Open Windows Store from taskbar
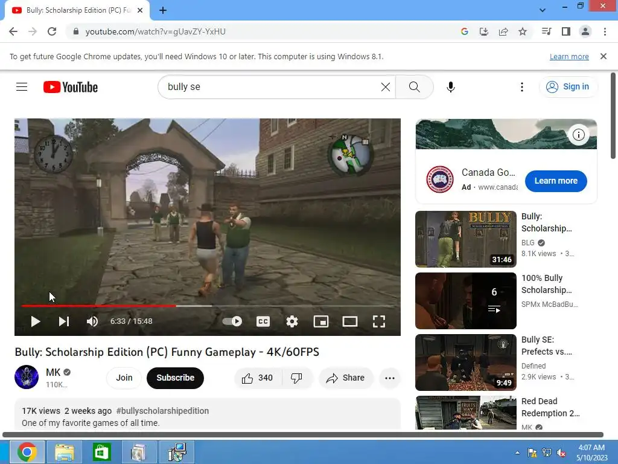 pos(101,452)
